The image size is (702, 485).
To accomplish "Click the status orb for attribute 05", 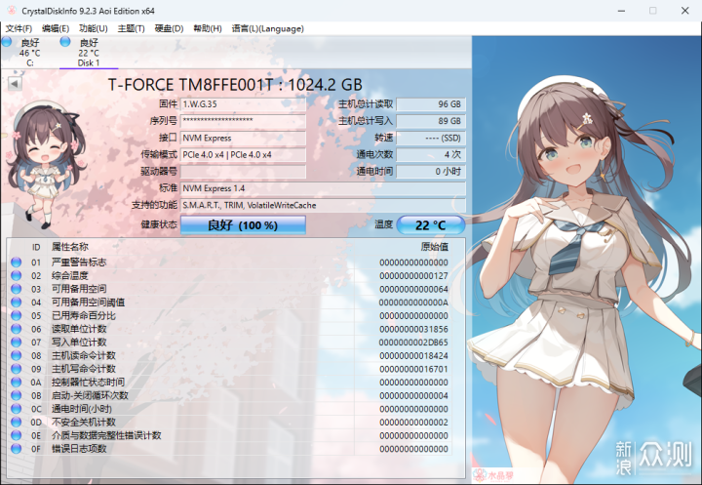I will [x=17, y=315].
